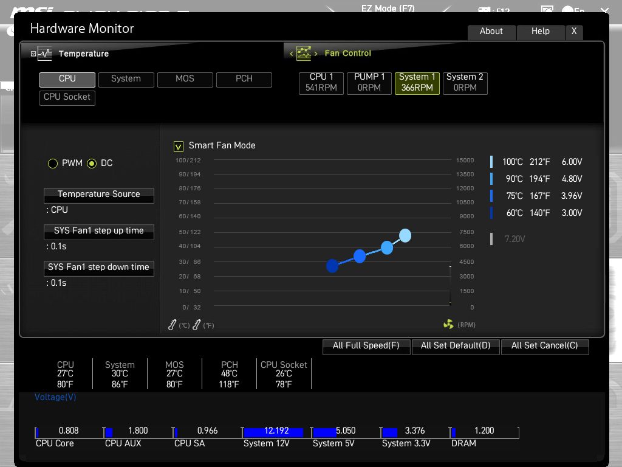Screen dimensions: 622x467
Task: Click the All Set Default(D) button
Action: 456,346
